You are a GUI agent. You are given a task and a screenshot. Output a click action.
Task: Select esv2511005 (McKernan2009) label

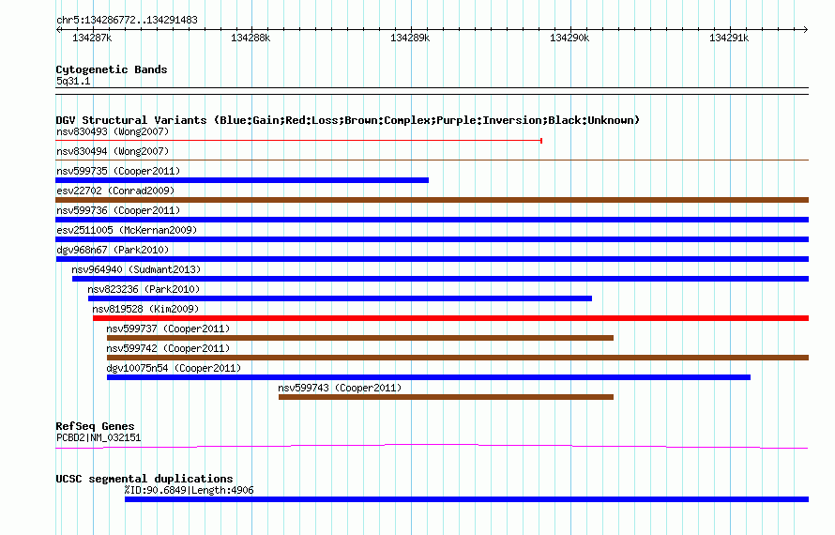tap(127, 230)
